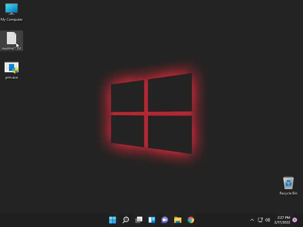
Task: Launch the Teams Chat taskbar icon
Action: [165, 220]
